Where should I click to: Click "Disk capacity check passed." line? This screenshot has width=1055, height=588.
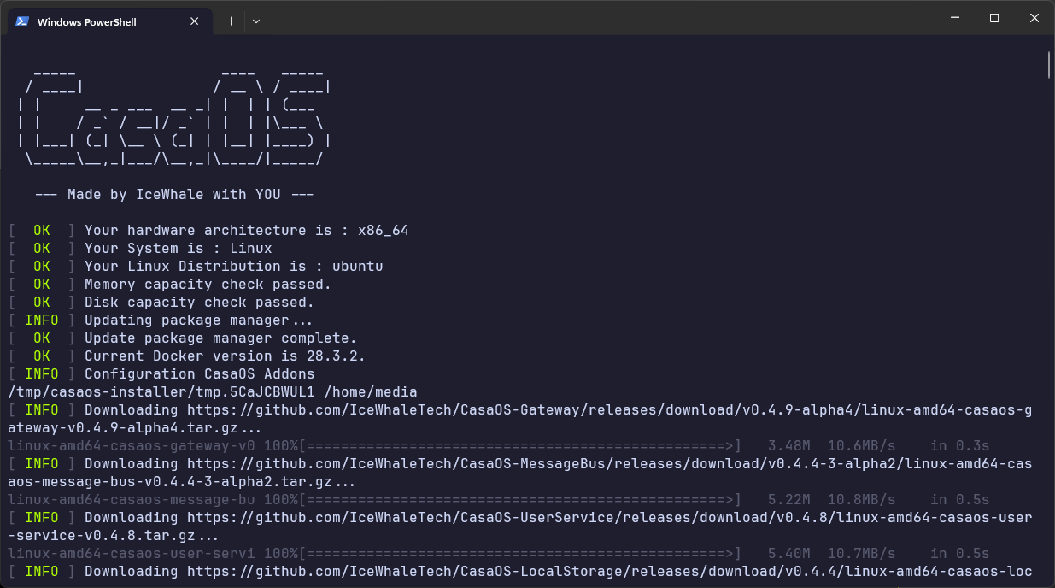(x=200, y=303)
